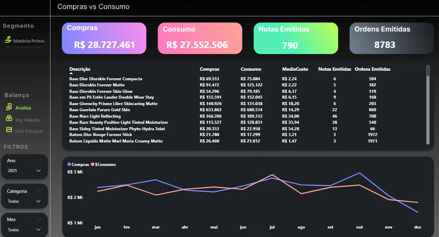
Task: Click the Giro Estoque icon
Action: (x=9, y=130)
